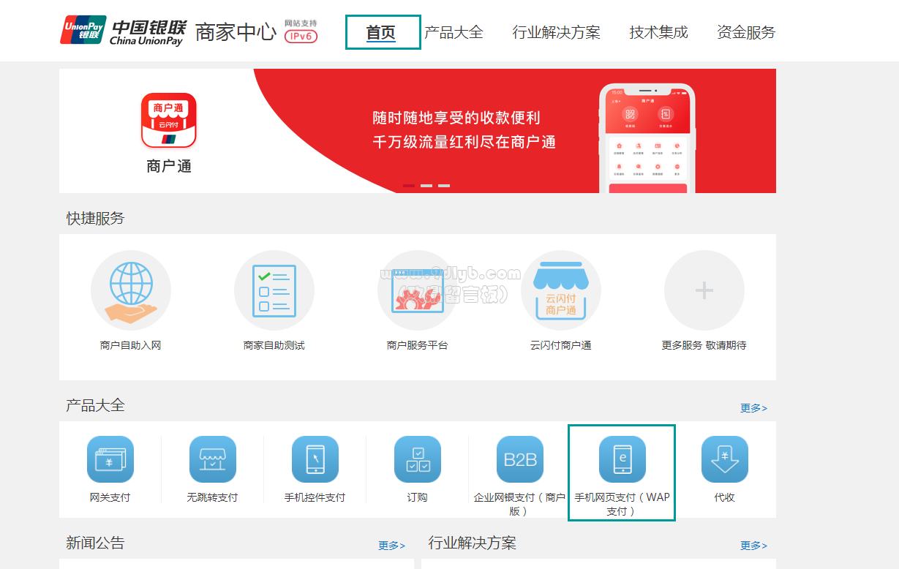Click the 订购 text label
Viewport: 899px width, 569px height.
418,497
